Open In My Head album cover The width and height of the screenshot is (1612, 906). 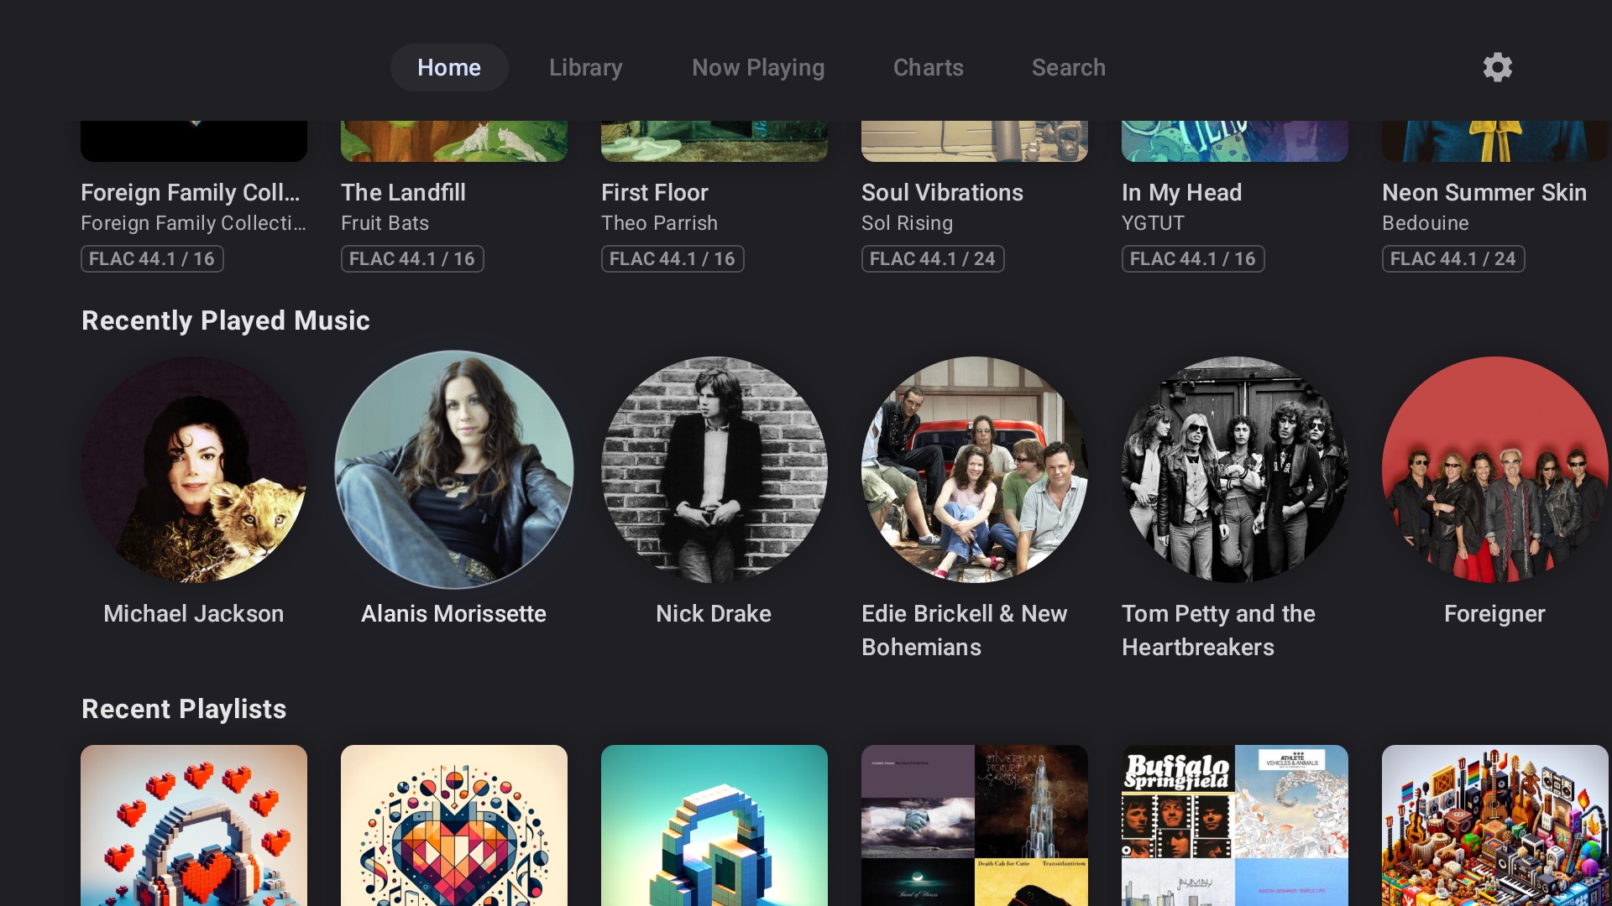pyautogui.click(x=1235, y=141)
